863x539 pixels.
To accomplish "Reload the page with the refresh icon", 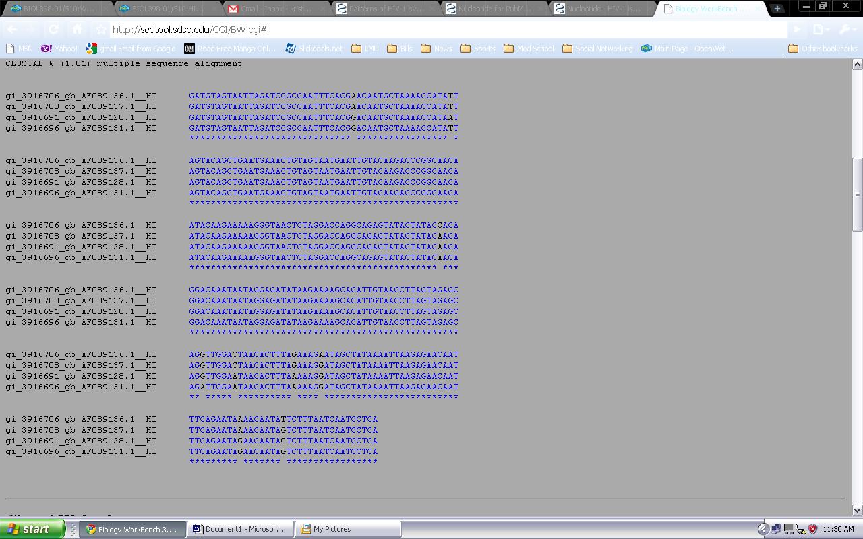I will tap(54, 30).
